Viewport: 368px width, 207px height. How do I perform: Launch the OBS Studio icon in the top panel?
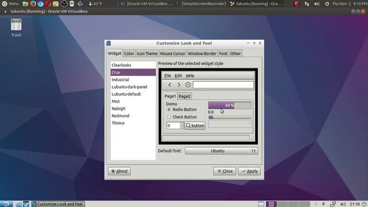point(64,4)
